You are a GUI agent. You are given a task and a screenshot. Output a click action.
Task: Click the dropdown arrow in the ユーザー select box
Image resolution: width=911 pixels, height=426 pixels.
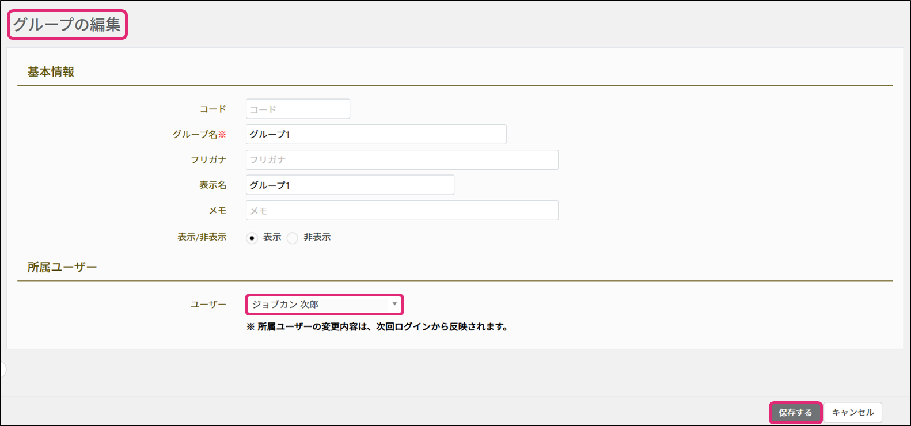coord(394,304)
